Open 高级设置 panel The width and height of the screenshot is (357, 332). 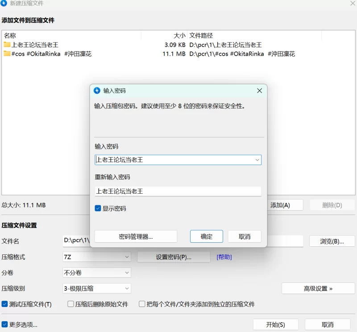tap(318, 288)
